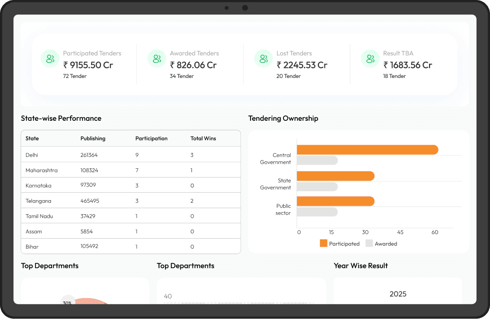Sort by the Publishing column header

[x=92, y=138]
